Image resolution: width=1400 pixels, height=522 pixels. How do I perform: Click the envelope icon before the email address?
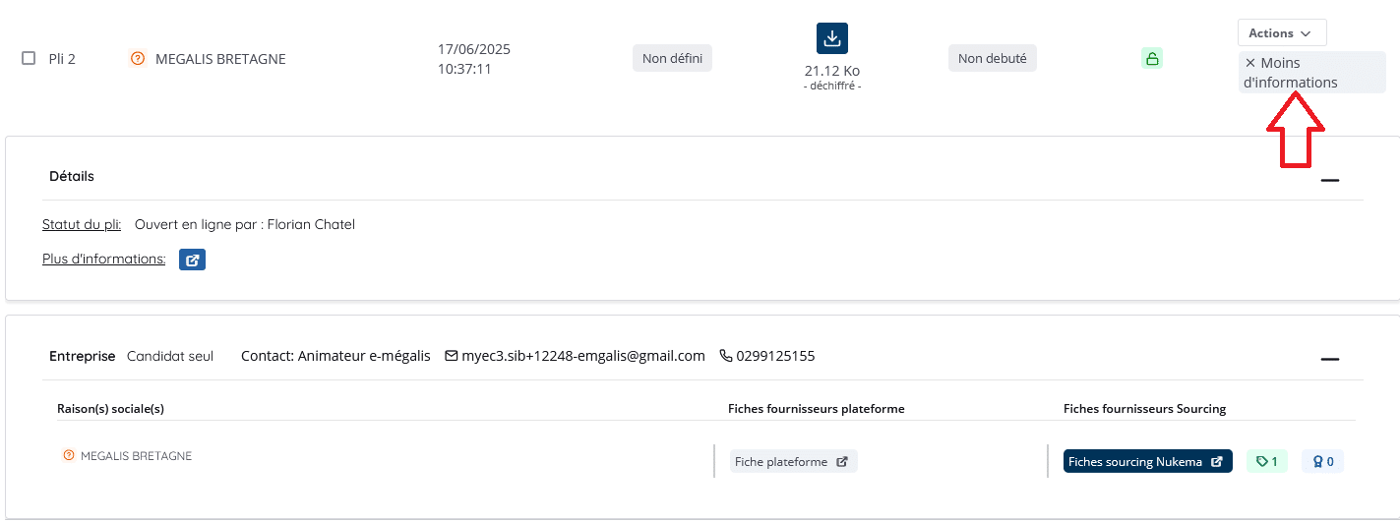coord(452,356)
